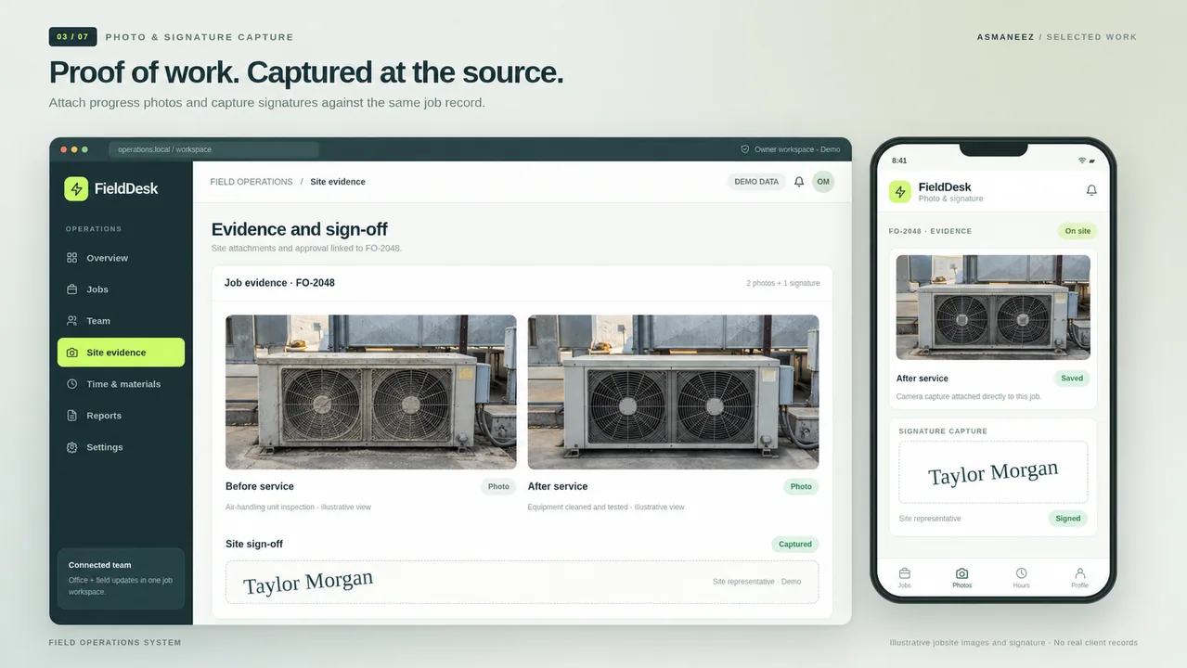Open Overview from the desktop sidebar
Viewport: 1187px width, 668px height.
(121, 258)
